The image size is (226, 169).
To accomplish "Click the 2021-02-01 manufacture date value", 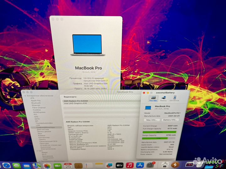I will (174, 116).
